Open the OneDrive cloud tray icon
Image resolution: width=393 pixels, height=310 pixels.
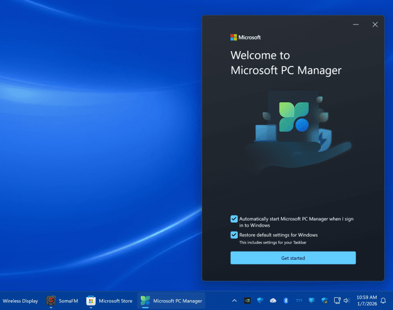pyautogui.click(x=273, y=301)
